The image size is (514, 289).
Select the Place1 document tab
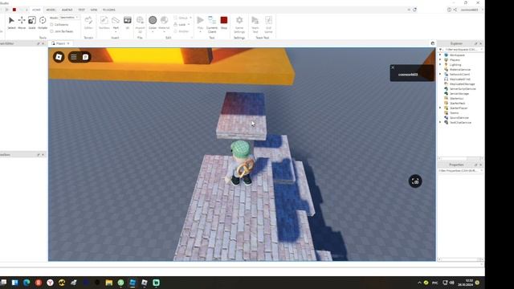pyautogui.click(x=60, y=43)
